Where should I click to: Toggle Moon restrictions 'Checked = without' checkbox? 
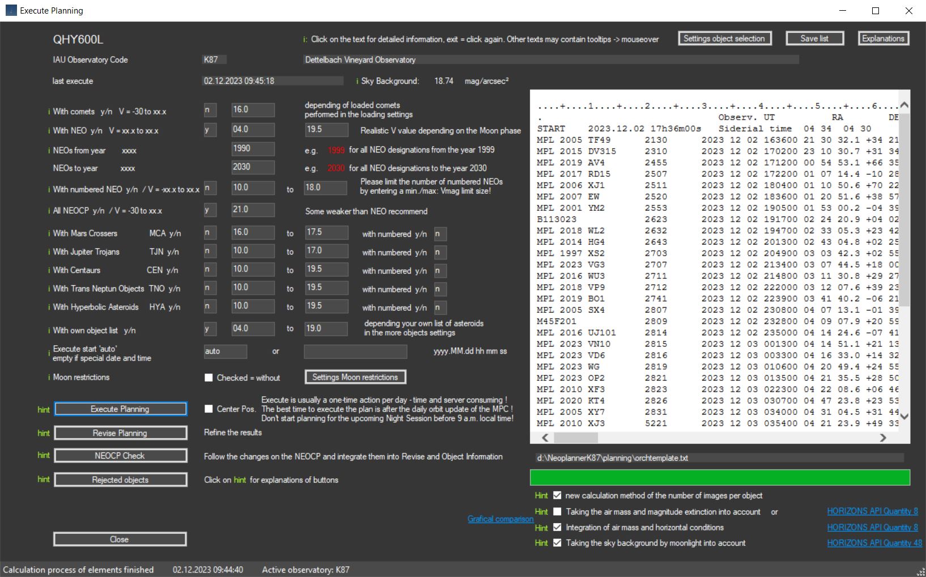209,377
